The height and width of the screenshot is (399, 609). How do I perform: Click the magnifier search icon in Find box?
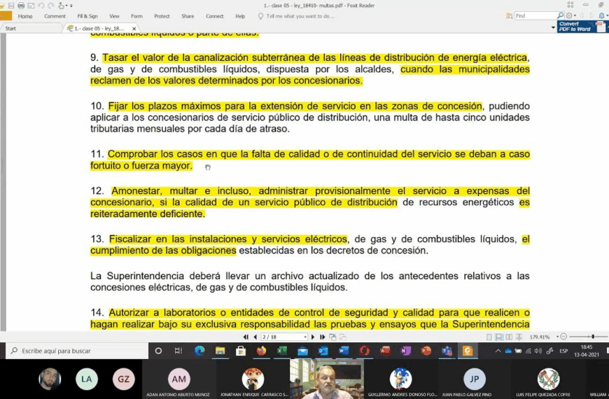coord(560,15)
